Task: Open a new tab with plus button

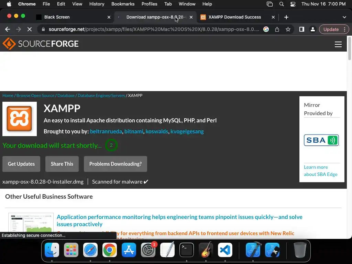Action: 286,17
